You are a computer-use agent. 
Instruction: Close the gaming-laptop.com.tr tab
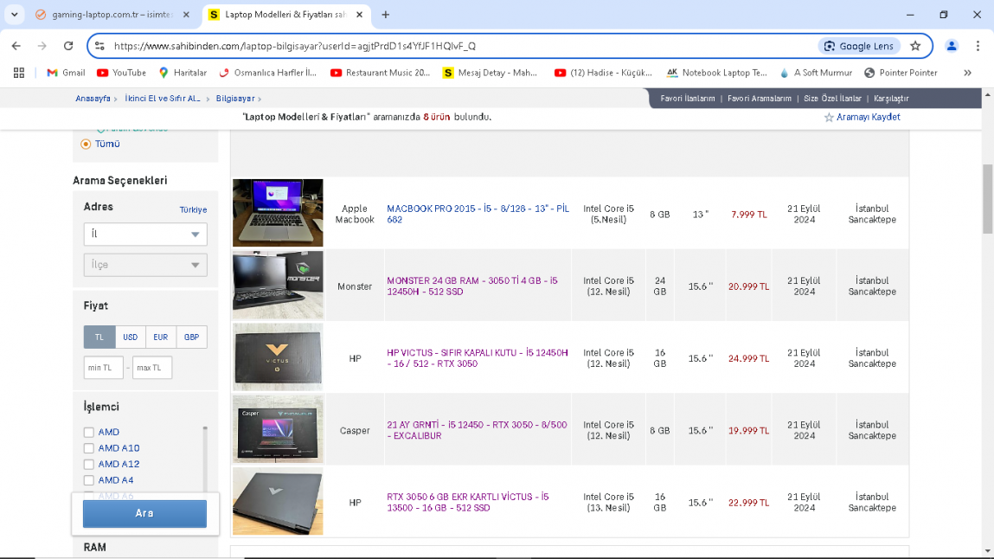tap(186, 15)
